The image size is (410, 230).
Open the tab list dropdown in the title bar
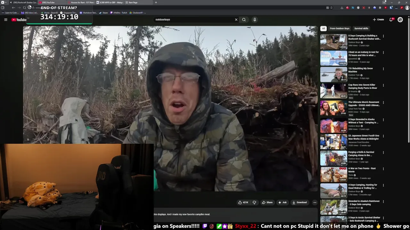[x=384, y=2]
